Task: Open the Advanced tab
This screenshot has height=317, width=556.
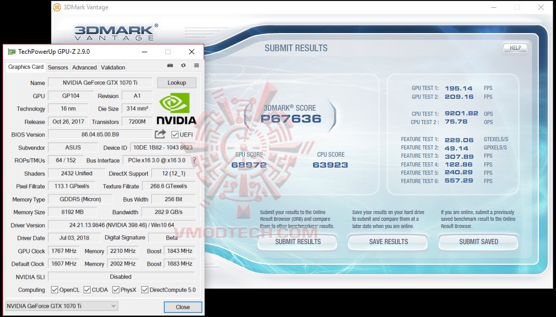Action: coord(84,67)
